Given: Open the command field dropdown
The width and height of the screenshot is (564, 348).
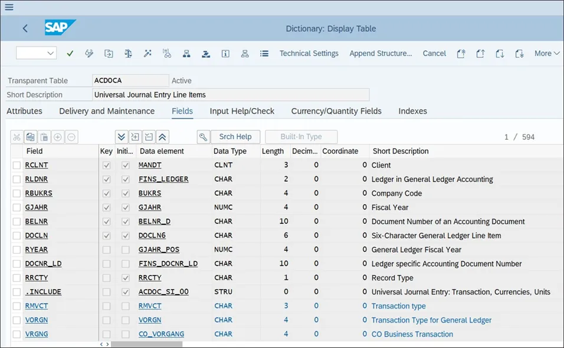Looking at the screenshot, I should [50, 54].
